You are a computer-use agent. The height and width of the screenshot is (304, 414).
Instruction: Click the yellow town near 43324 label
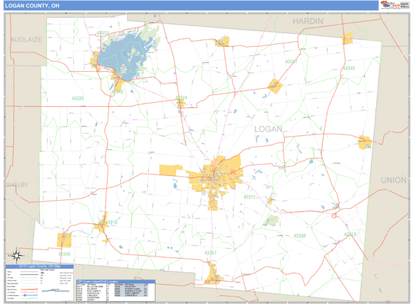coord(181,104)
